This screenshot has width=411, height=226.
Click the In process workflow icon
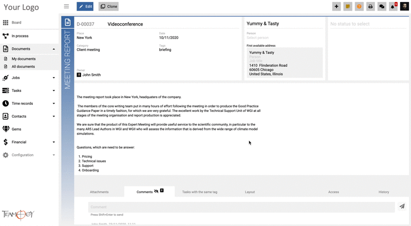[6, 36]
